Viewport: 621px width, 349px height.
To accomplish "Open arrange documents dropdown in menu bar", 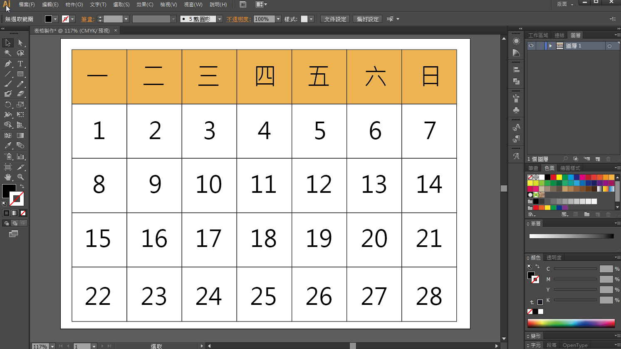I will pyautogui.click(x=261, y=5).
